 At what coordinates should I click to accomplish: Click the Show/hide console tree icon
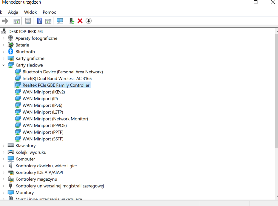click(16, 21)
